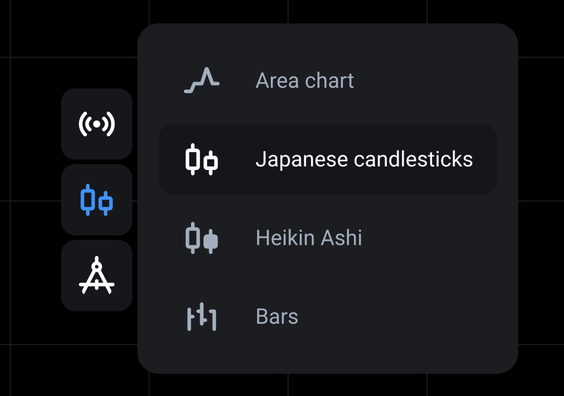
Task: Choose Heikin Ashi from the menu
Action: (x=308, y=238)
